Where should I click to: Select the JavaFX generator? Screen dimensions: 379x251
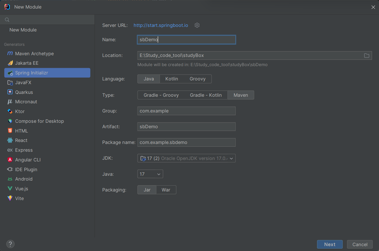click(x=47, y=82)
